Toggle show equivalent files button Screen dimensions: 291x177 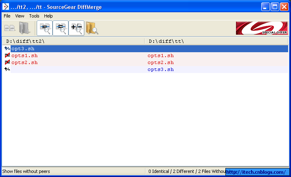tap(61, 28)
